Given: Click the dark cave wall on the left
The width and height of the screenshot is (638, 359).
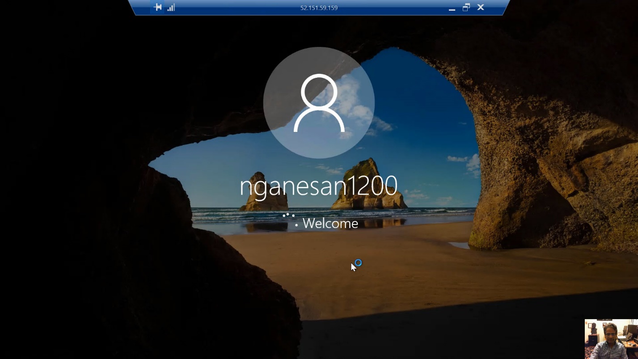Looking at the screenshot, I should point(67,179).
